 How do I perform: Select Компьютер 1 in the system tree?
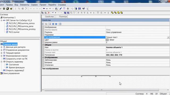click(9, 17)
